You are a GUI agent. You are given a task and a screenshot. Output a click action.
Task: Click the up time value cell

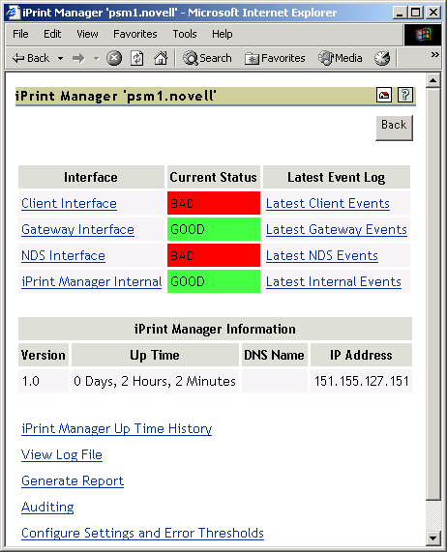(x=155, y=381)
